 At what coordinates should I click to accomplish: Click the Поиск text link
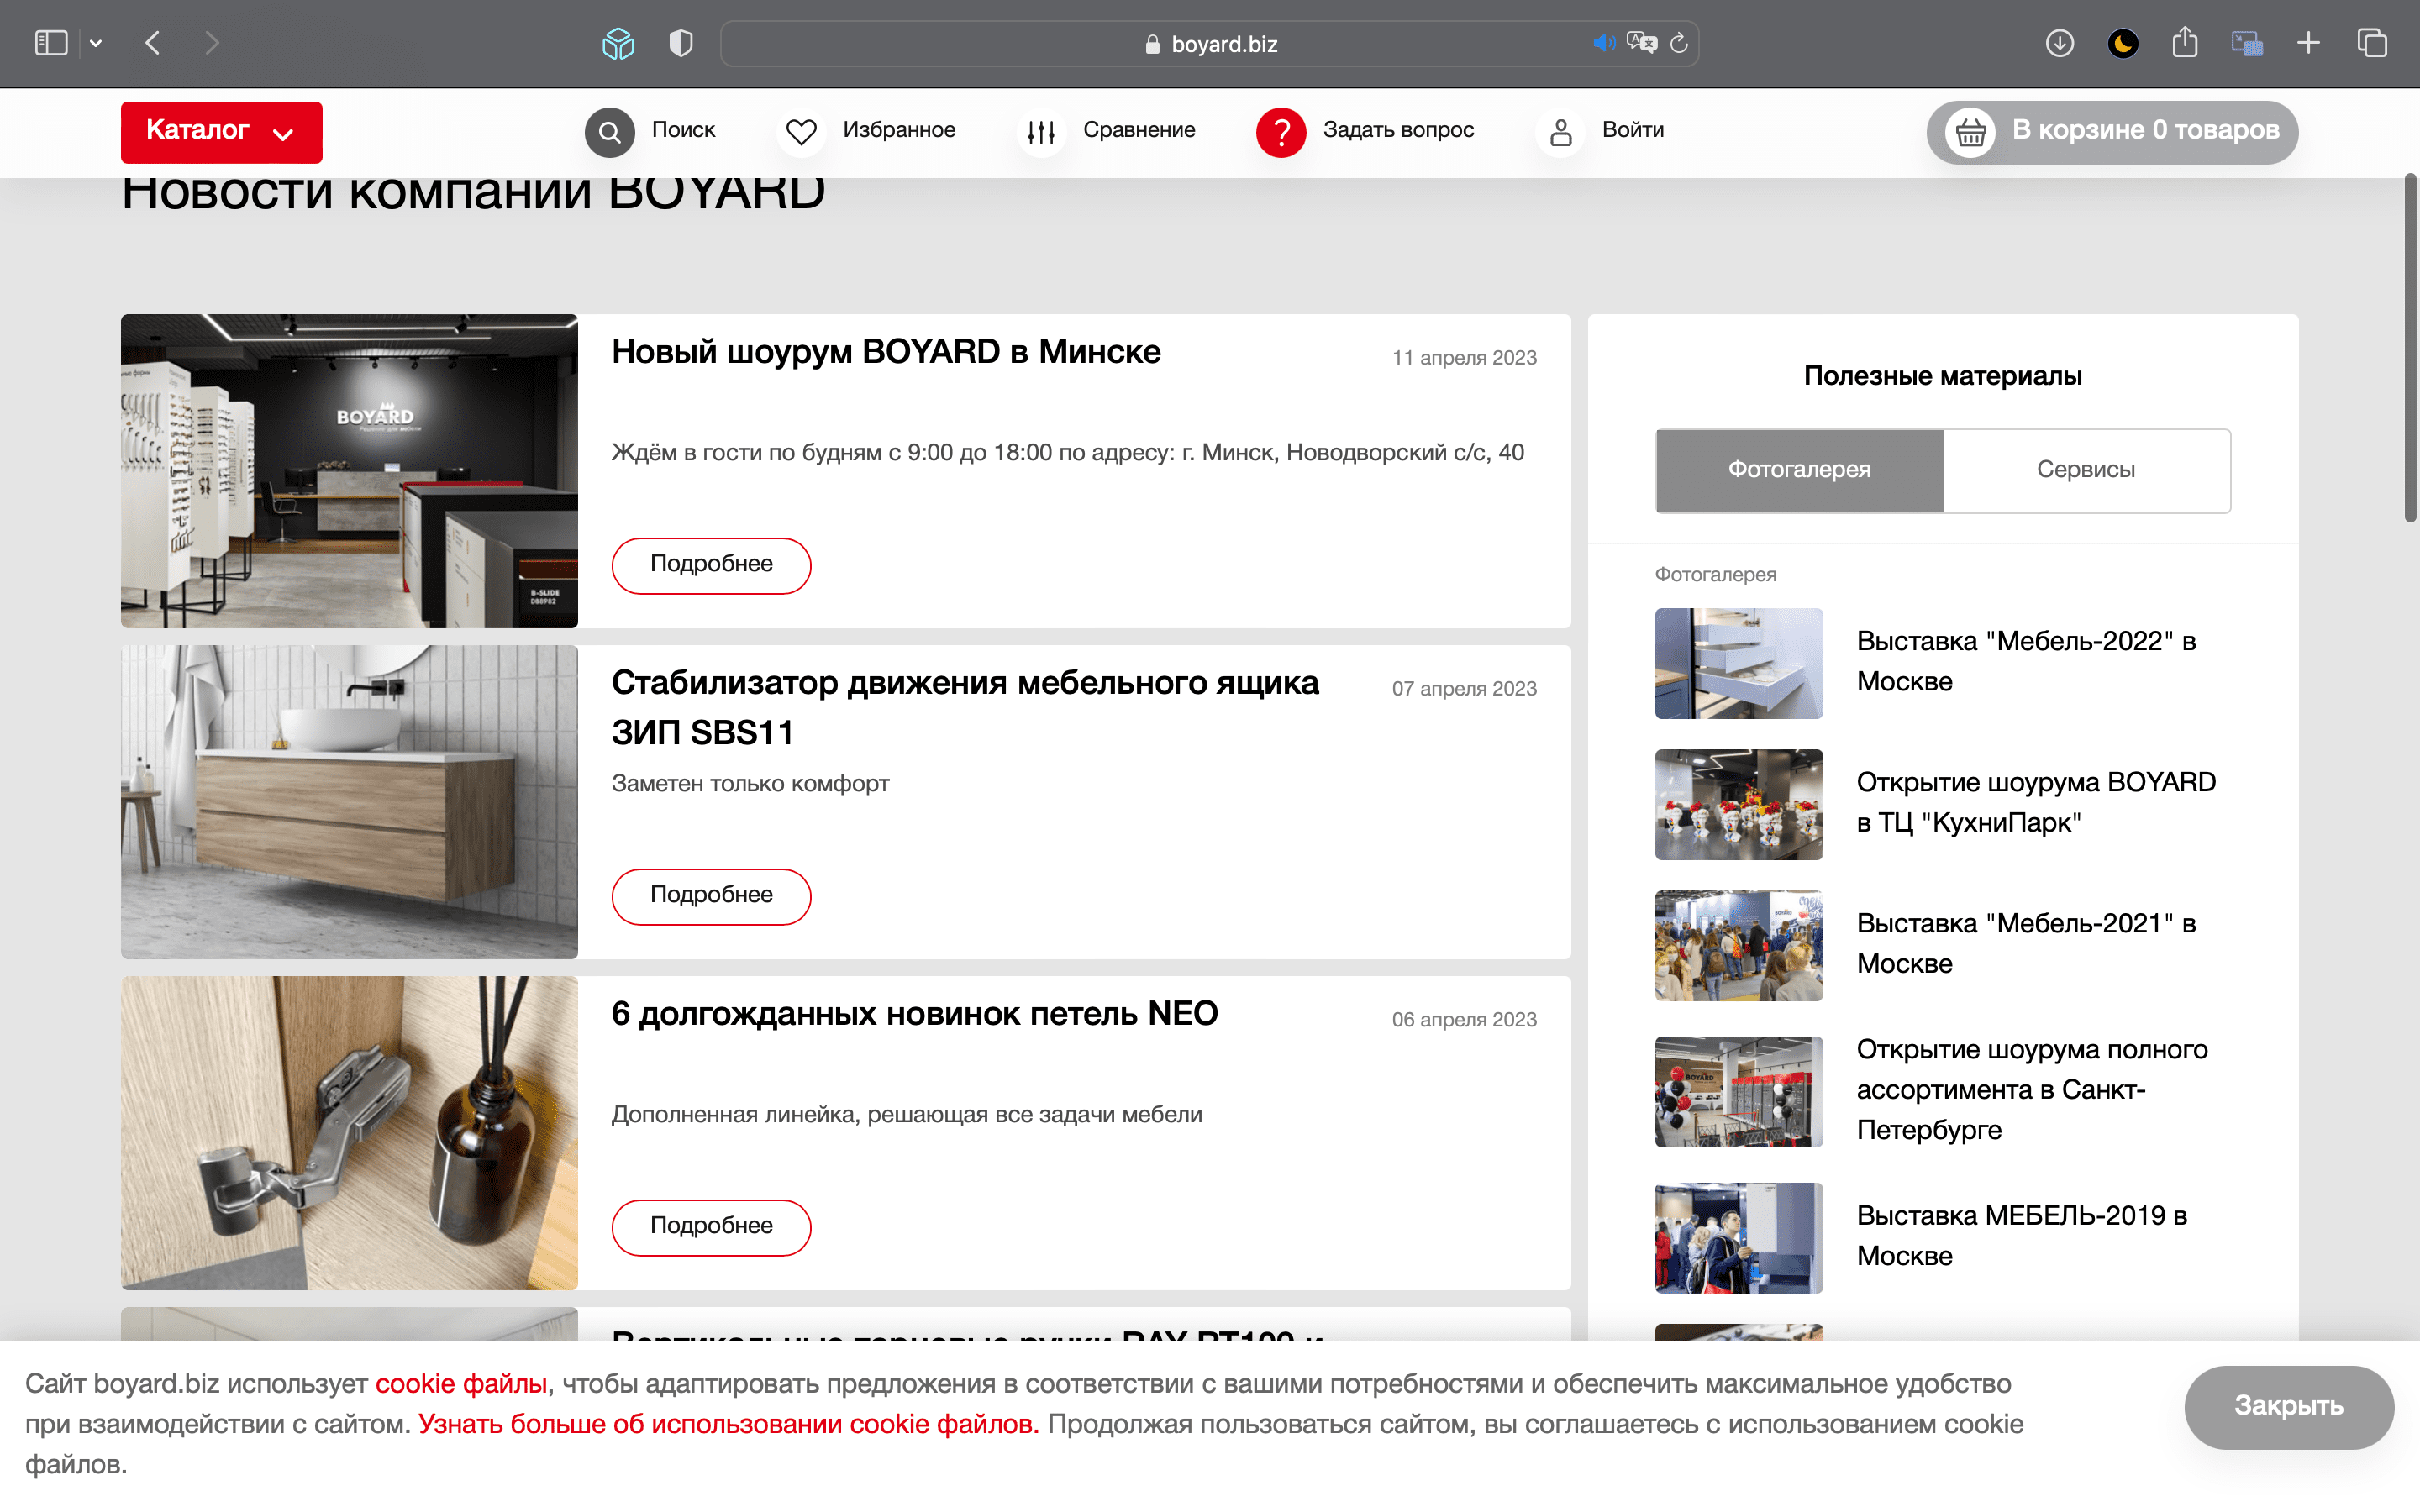(683, 130)
